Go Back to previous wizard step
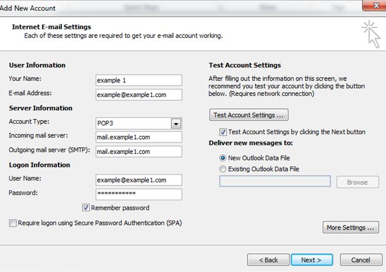Viewport: 386px width, 272px height. [268, 260]
